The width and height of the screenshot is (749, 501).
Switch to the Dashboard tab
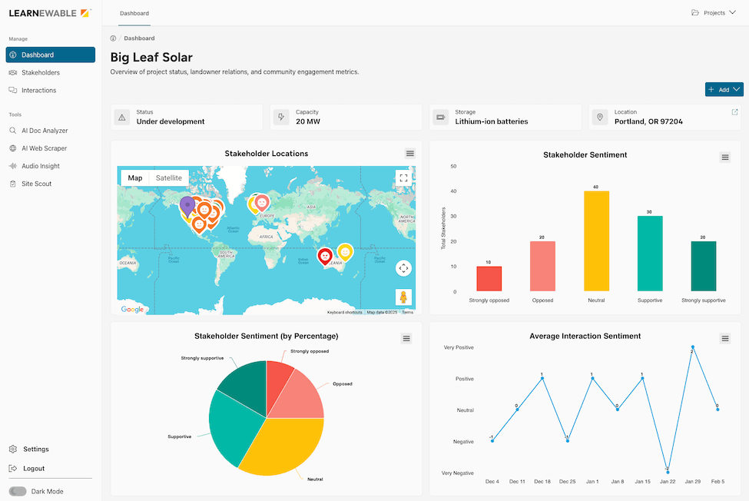point(134,12)
